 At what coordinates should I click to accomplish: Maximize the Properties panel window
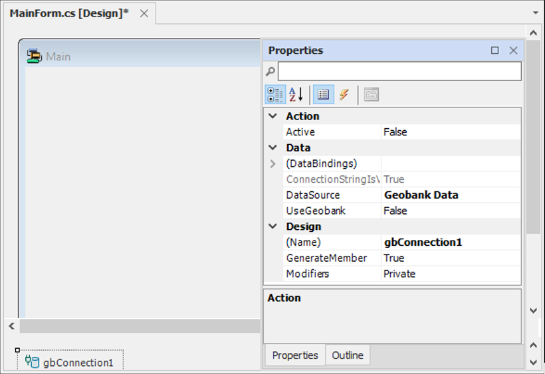click(x=494, y=50)
